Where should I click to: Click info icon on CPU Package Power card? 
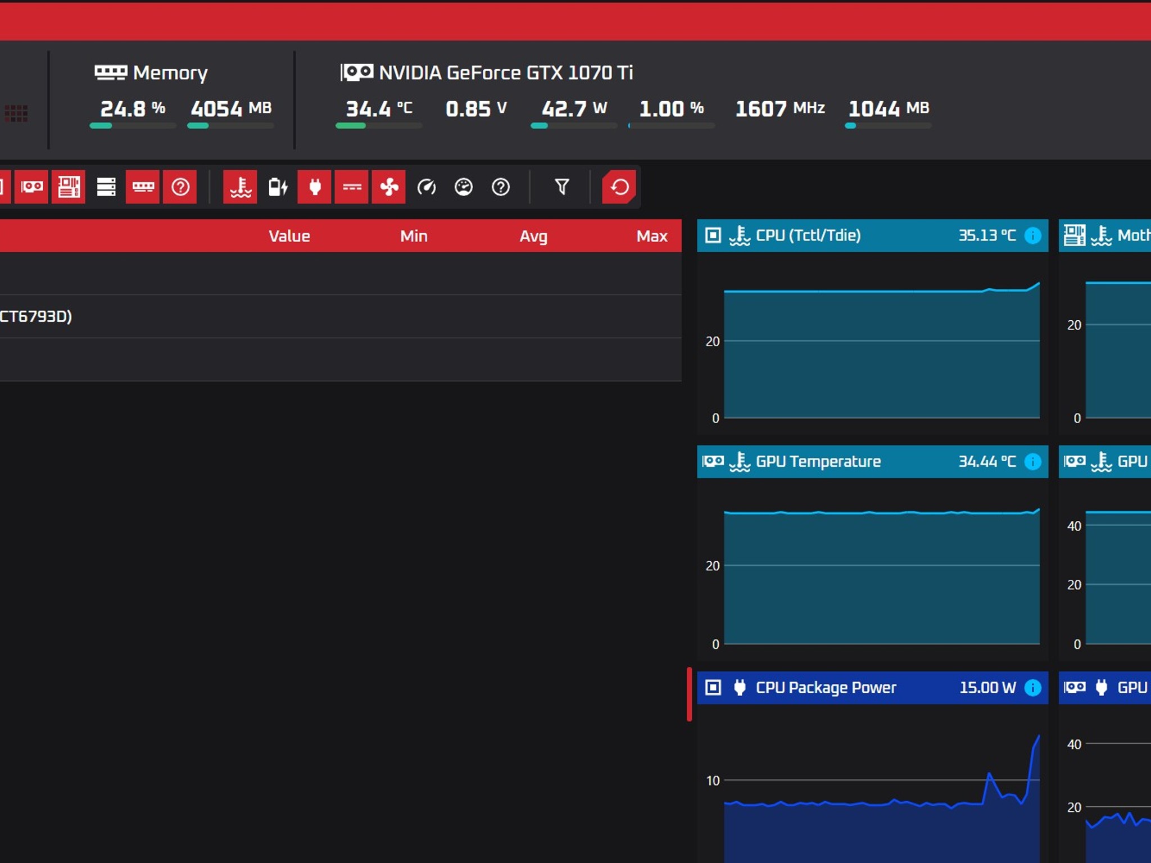[x=1032, y=688]
